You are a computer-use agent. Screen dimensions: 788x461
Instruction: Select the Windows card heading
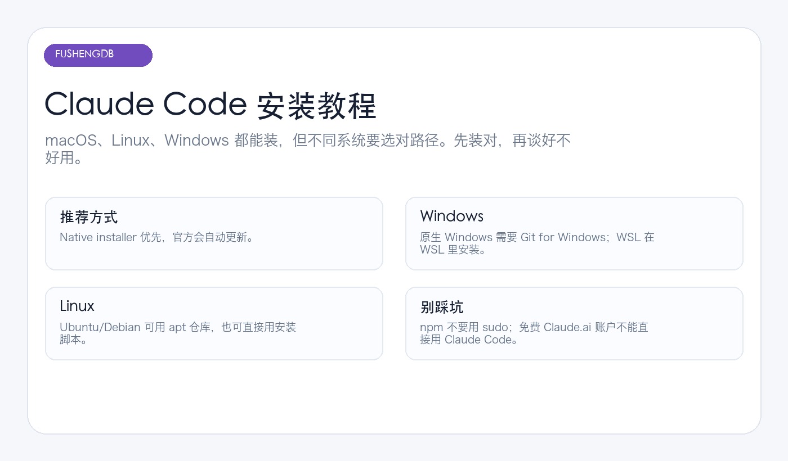tap(451, 216)
